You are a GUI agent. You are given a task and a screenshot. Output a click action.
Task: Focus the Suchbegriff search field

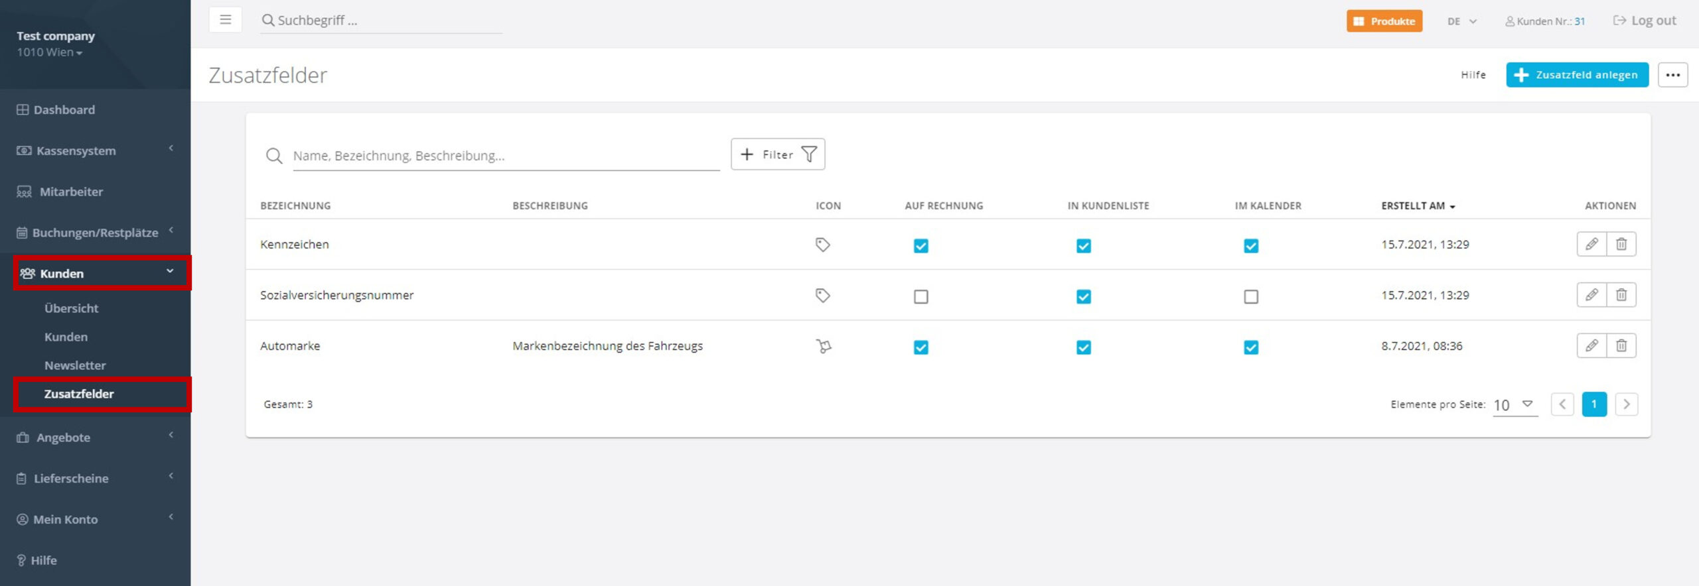coord(389,21)
